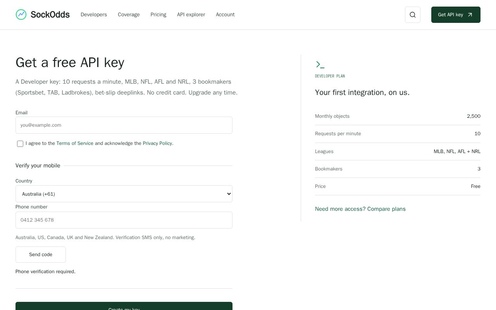The width and height of the screenshot is (496, 310).
Task: Select API explorer in the top navigation
Action: pyautogui.click(x=191, y=15)
